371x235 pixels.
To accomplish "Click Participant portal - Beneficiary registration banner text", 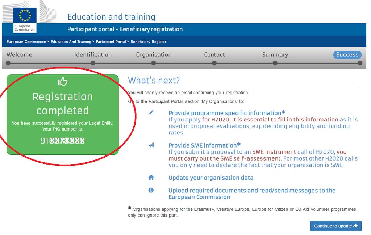I will point(125,29).
